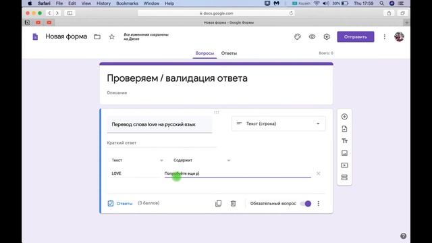Screen dimensions: 432x243
Task: Add title and description Tt icon
Action: 344,141
